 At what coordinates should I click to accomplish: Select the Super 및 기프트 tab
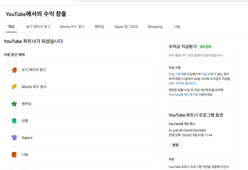pyautogui.click(x=126, y=27)
